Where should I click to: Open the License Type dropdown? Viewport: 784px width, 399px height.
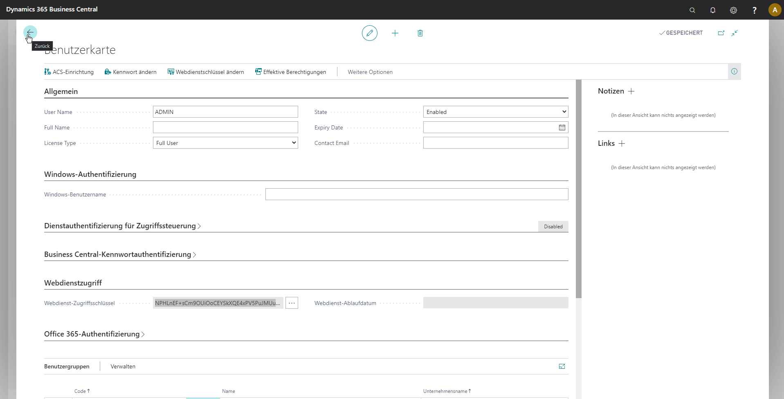click(x=225, y=143)
